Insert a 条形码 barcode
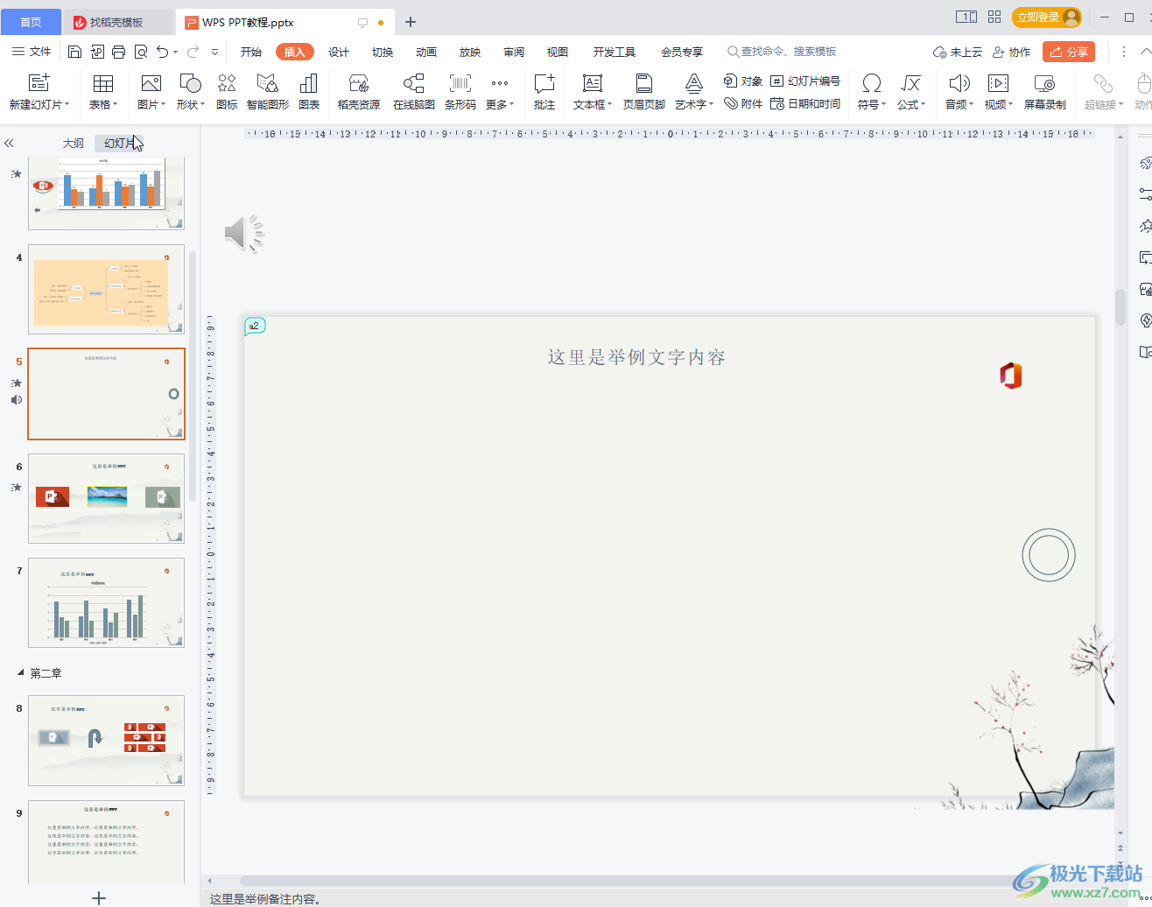1152x907 pixels. pyautogui.click(x=460, y=92)
